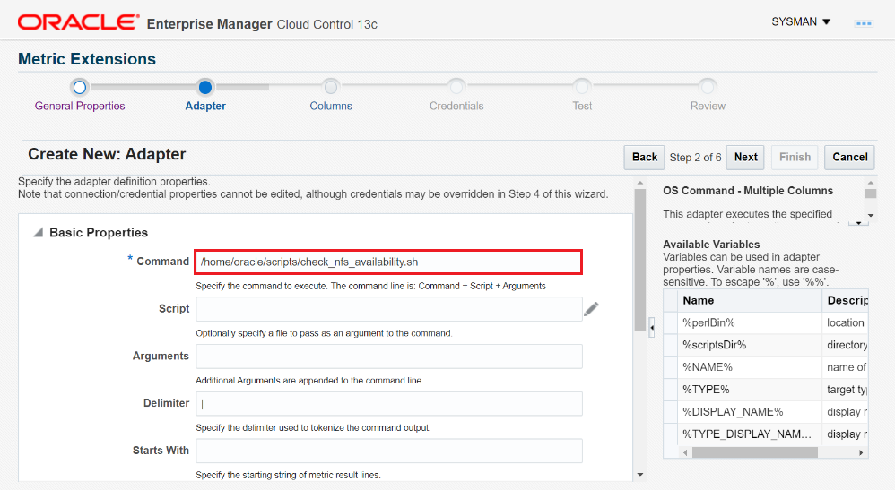Click the pencil edit icon beside Script
895x490 pixels.
click(x=591, y=309)
